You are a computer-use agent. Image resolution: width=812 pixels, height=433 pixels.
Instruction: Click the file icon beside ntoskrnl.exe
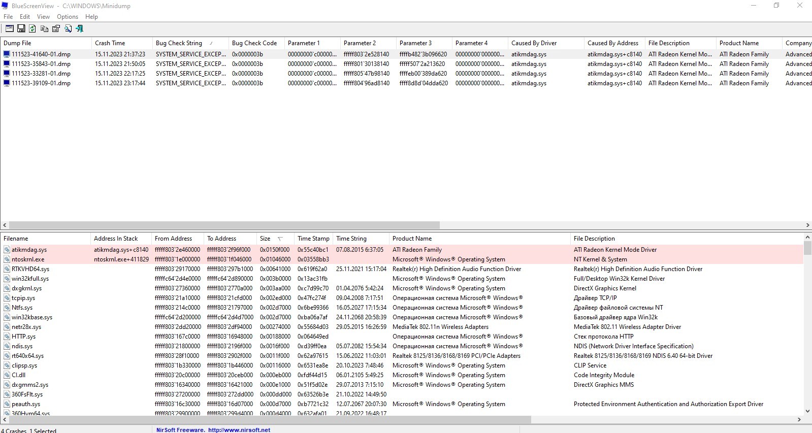[x=7, y=259]
